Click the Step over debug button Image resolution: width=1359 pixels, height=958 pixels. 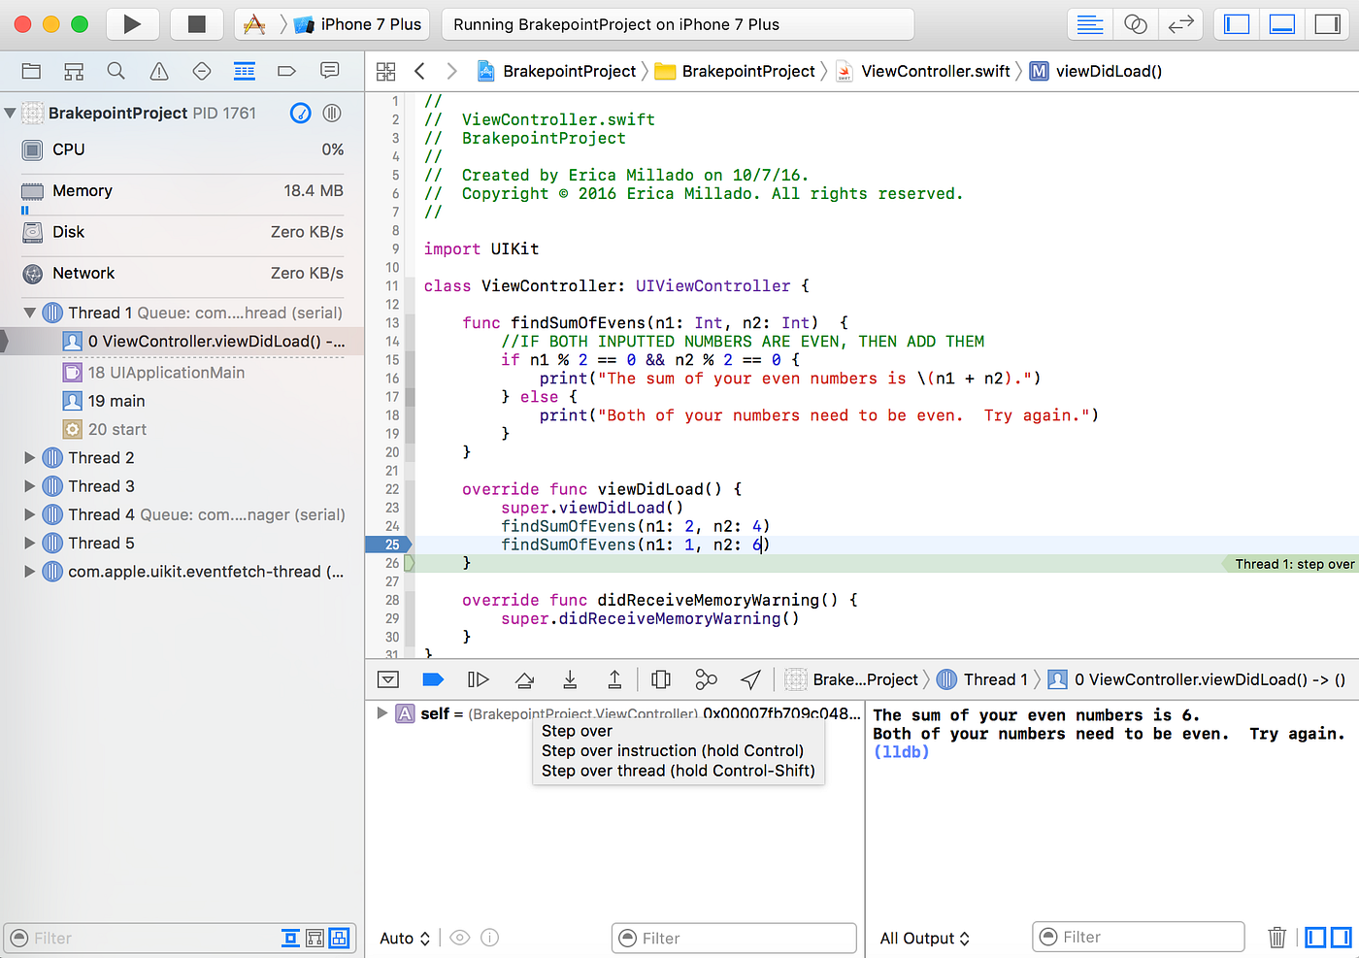click(525, 679)
